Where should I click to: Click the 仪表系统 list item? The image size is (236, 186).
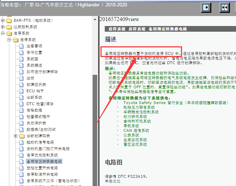[131, 135]
